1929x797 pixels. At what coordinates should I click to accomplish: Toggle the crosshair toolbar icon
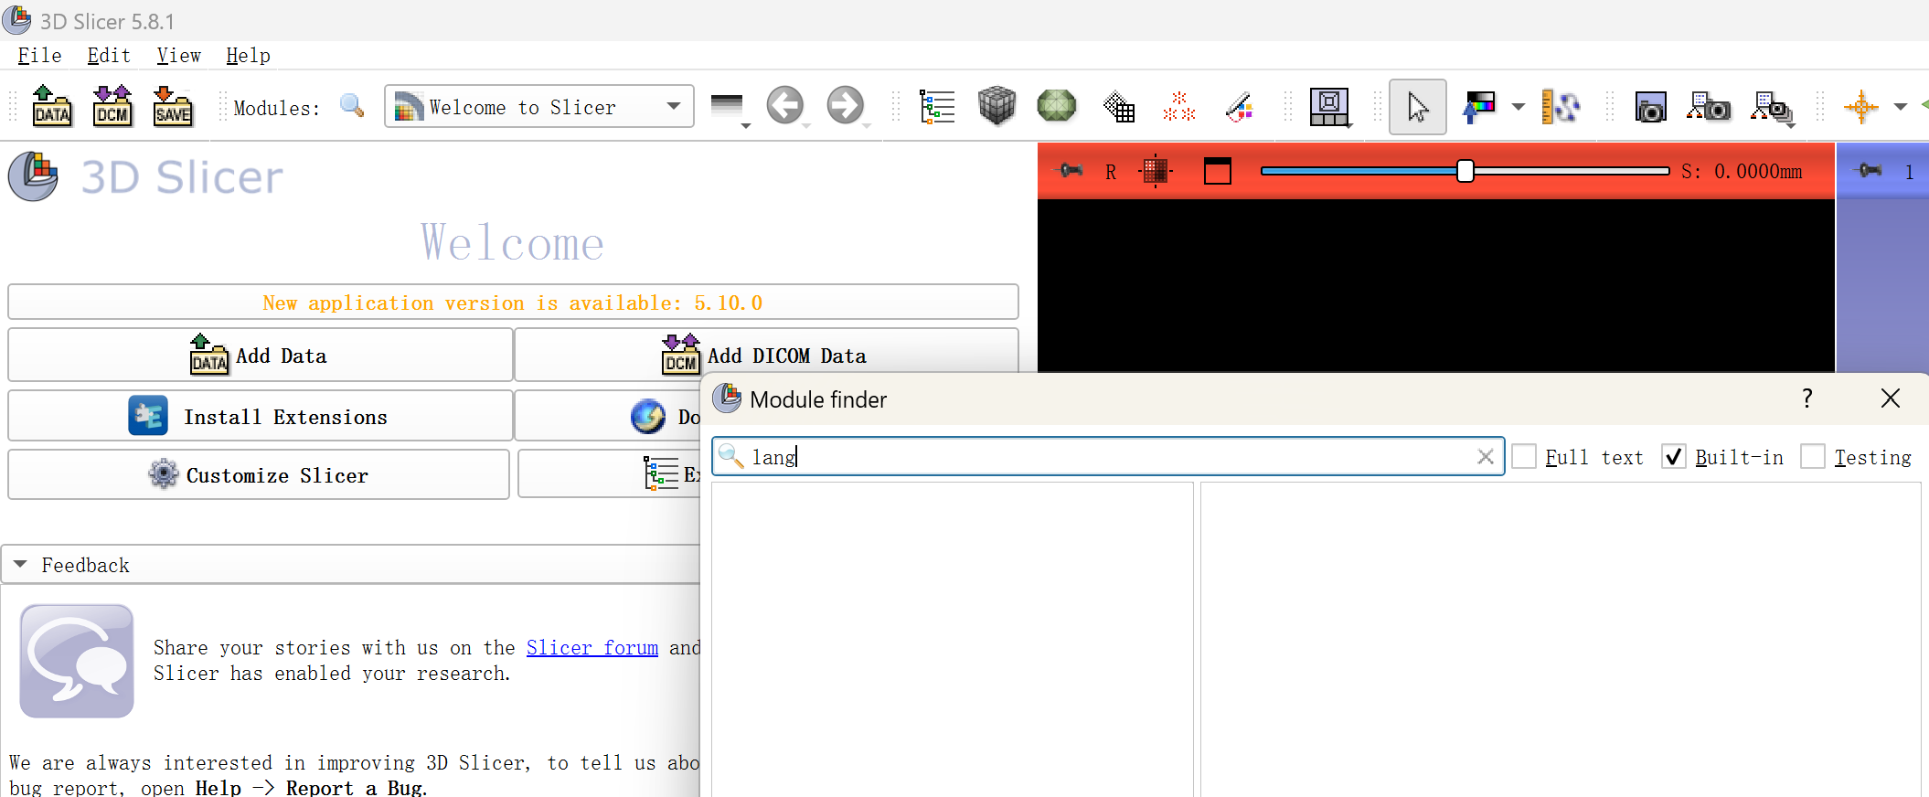1860,107
